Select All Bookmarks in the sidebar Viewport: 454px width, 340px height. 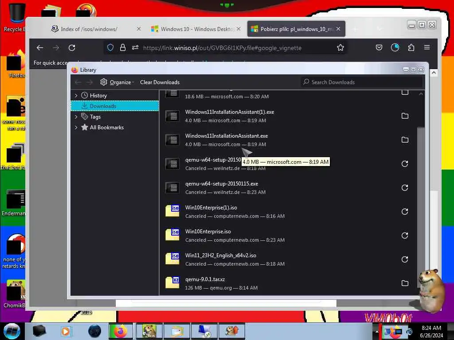(x=106, y=127)
